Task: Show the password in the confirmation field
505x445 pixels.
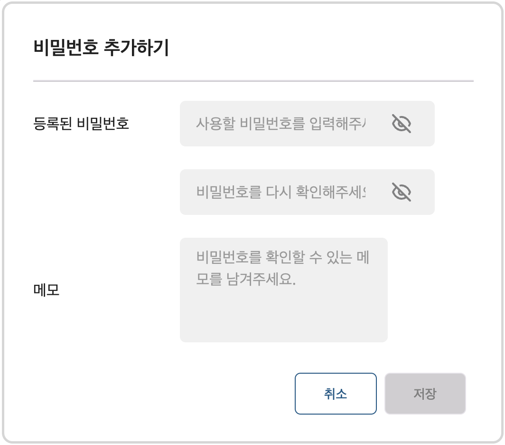Action: tap(402, 192)
